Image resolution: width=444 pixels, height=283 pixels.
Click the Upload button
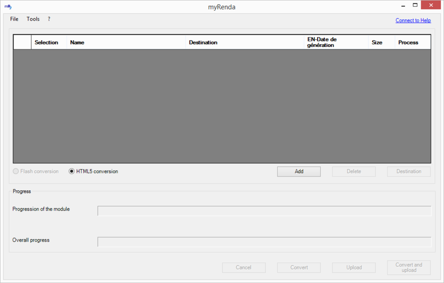[x=354, y=267]
